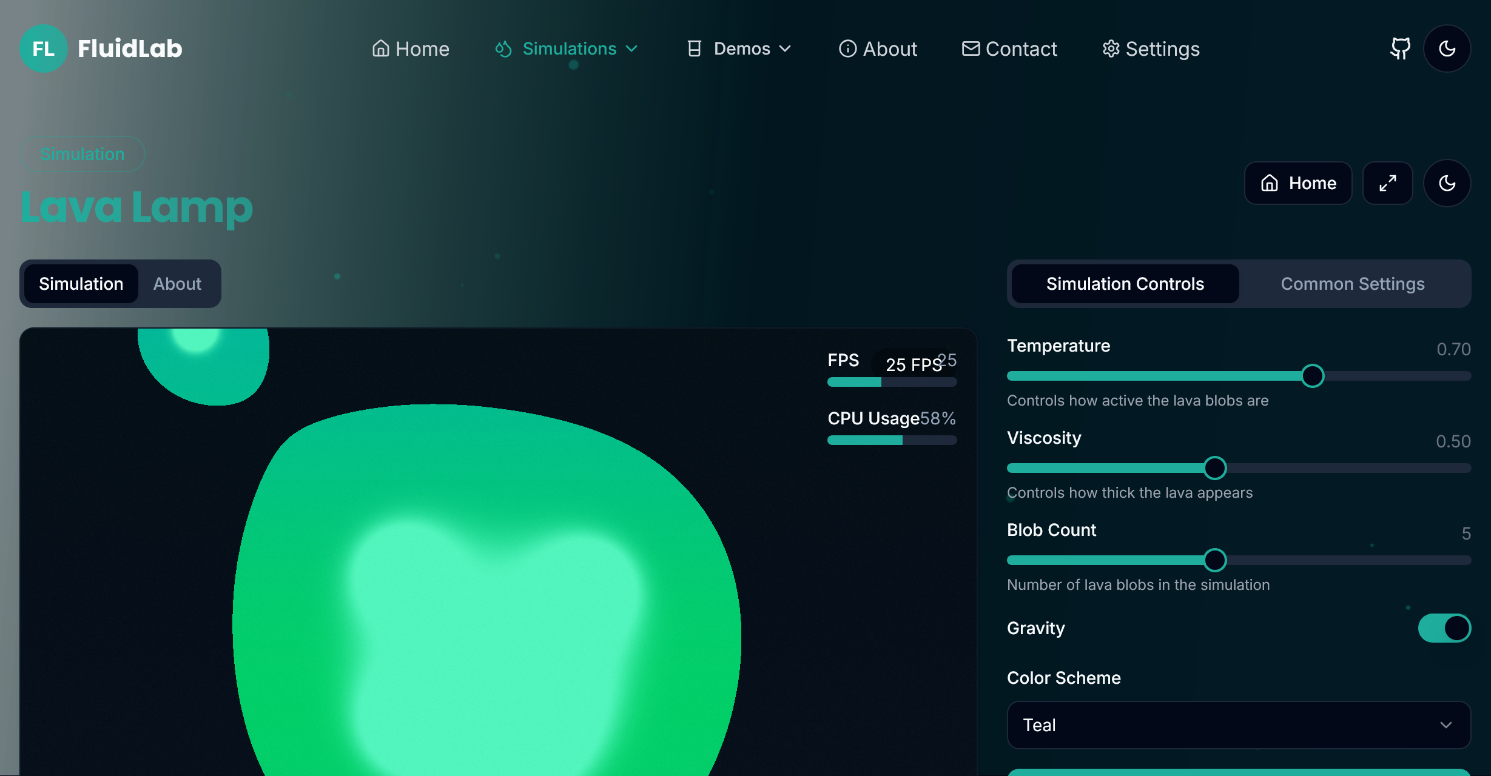Click the Settings gear icon
Viewport: 1491px width, 776px height.
[1111, 48]
